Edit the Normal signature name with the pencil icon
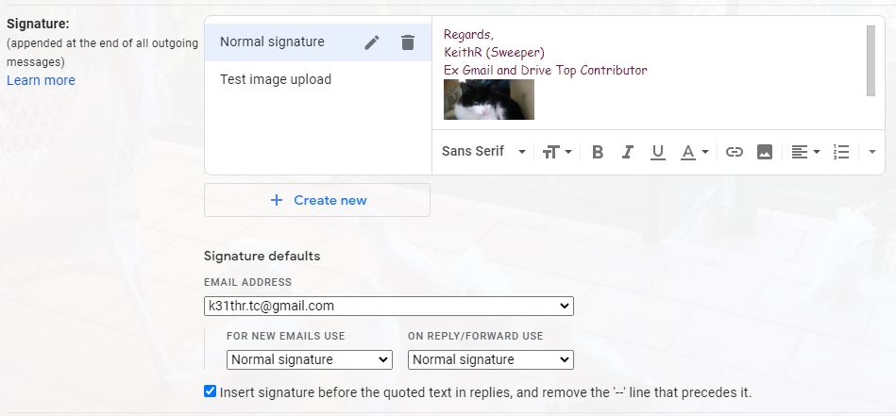Viewport: 896px width, 416px height. [372, 42]
